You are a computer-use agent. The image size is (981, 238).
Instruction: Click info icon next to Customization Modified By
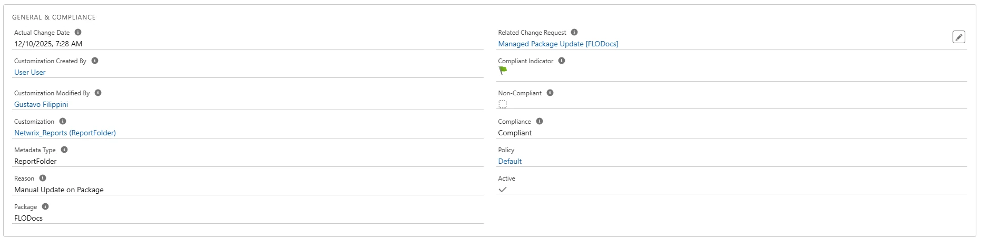point(98,93)
